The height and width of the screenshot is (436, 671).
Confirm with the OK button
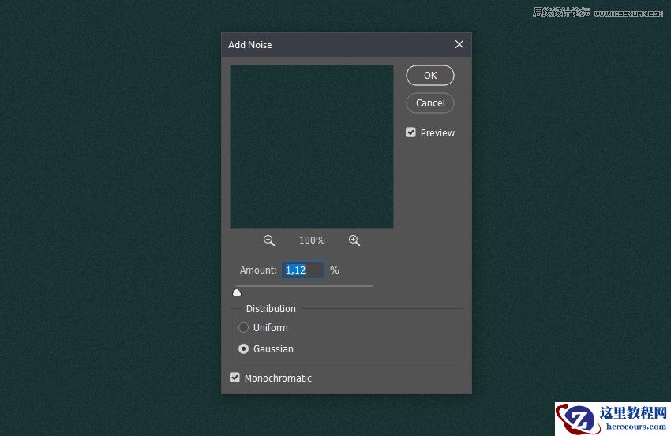(x=430, y=75)
